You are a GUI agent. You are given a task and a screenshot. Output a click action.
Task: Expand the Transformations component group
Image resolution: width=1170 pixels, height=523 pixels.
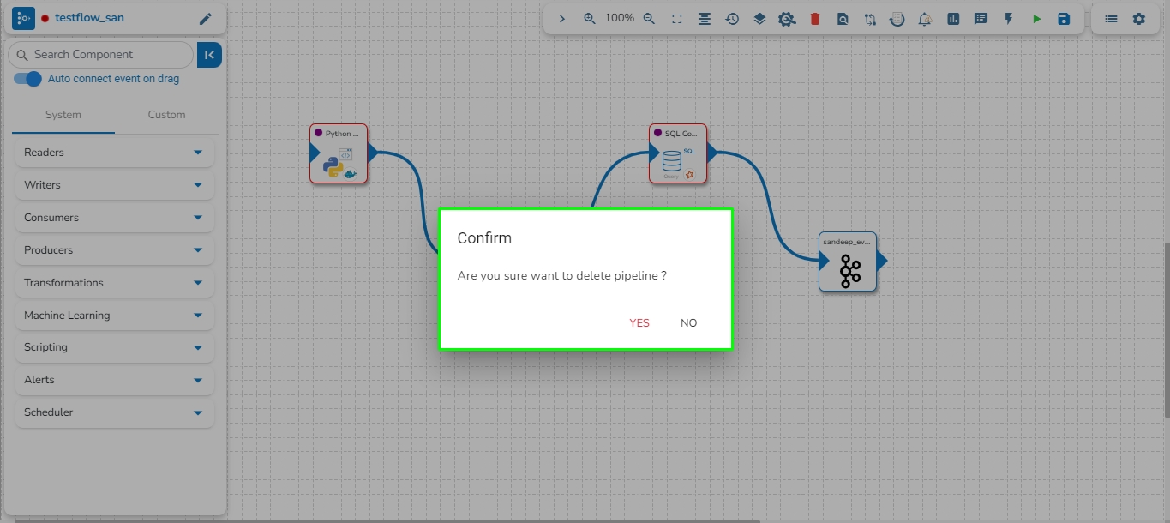[x=115, y=283]
